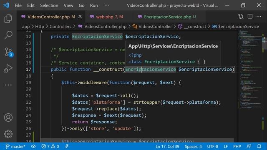Open the Run and Debug view
The height and width of the screenshot is (150, 267).
(x=8, y=68)
